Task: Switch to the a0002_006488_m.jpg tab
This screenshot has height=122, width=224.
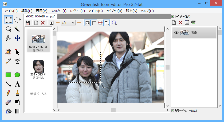Action: (40, 17)
